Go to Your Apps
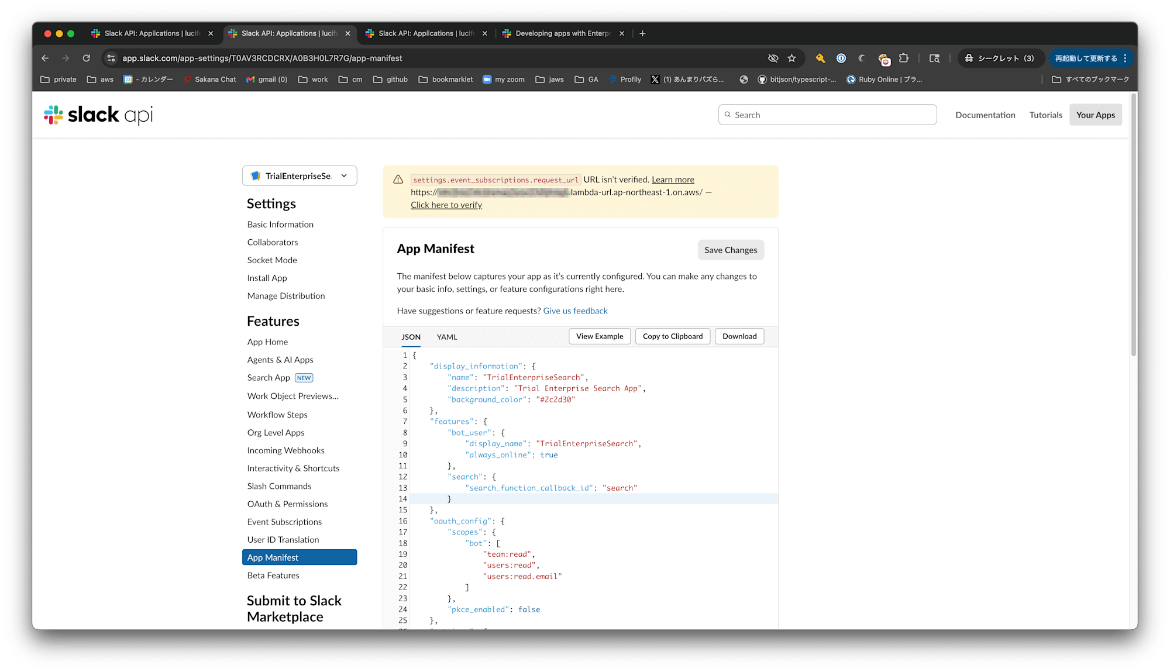 coord(1095,115)
